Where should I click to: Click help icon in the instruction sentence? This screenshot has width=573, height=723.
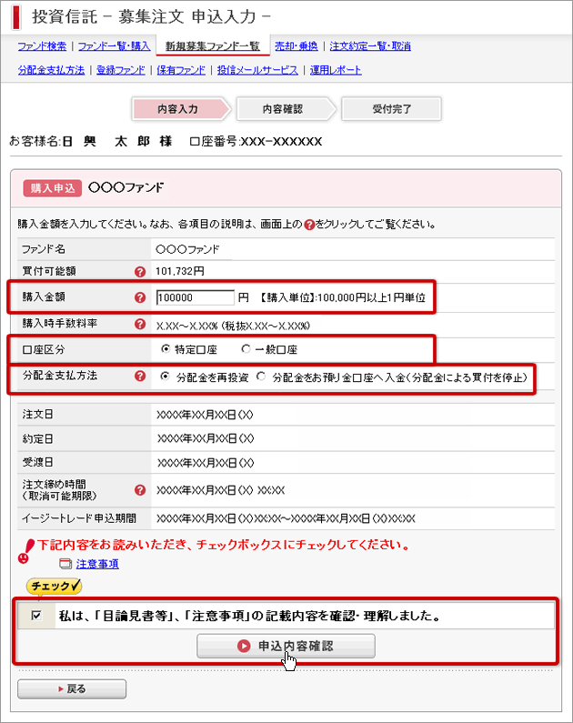(310, 224)
